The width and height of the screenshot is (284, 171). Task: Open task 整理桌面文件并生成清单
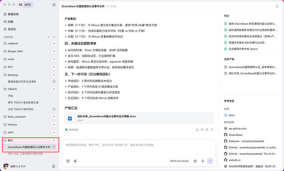(22, 82)
